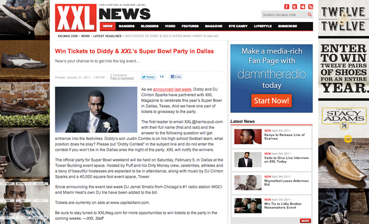Image resolution: width=369 pixels, height=224 pixels.
Task: Subscribe via the RSS feed icon
Action: 311,7
